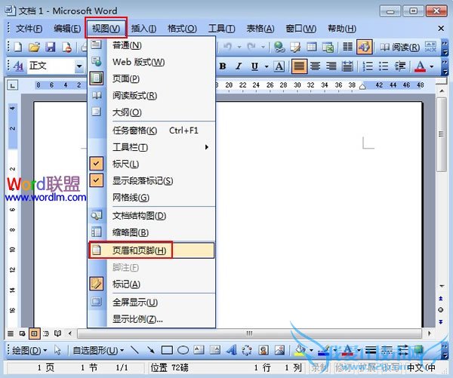Open the Underline style dropdown arrow
This screenshot has height=378, width=453.
267,66
